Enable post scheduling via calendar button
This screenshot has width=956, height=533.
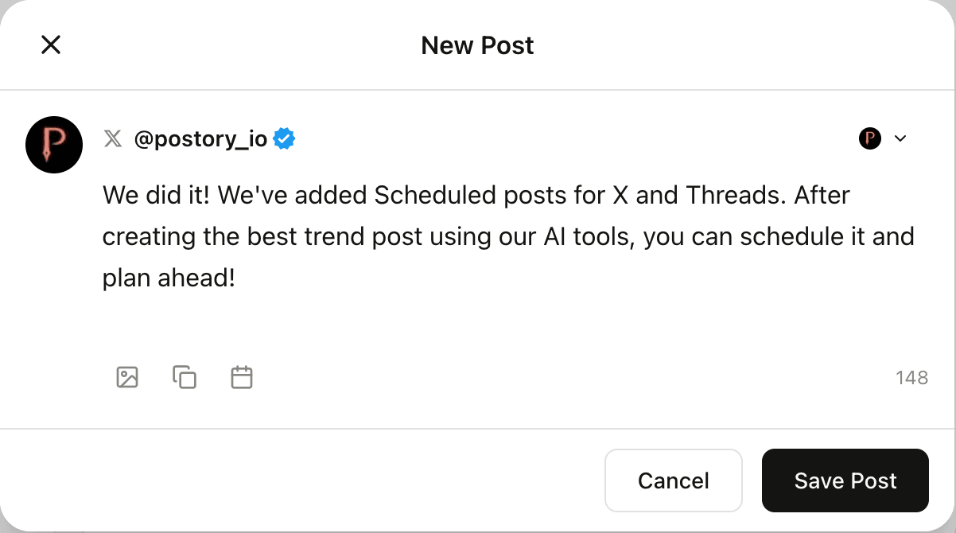point(242,377)
